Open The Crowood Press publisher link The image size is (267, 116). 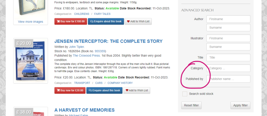[86, 56]
